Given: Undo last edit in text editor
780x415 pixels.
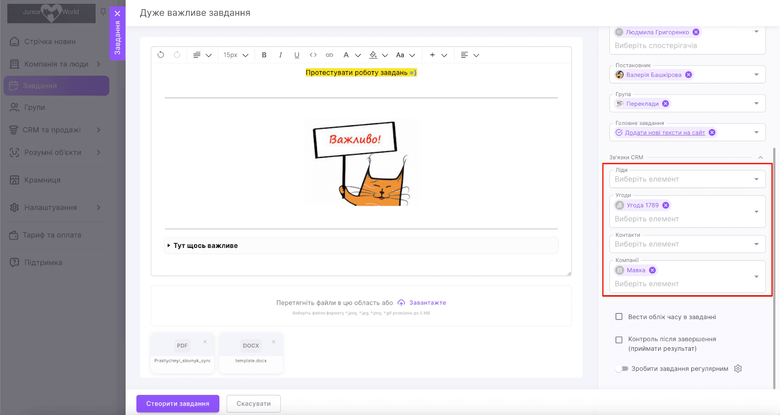Looking at the screenshot, I should tap(161, 55).
